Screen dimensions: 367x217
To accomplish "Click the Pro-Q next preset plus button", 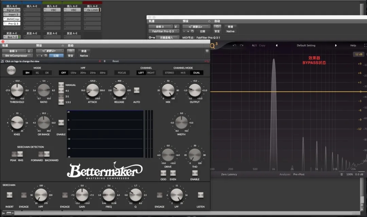I will pos(188,31).
